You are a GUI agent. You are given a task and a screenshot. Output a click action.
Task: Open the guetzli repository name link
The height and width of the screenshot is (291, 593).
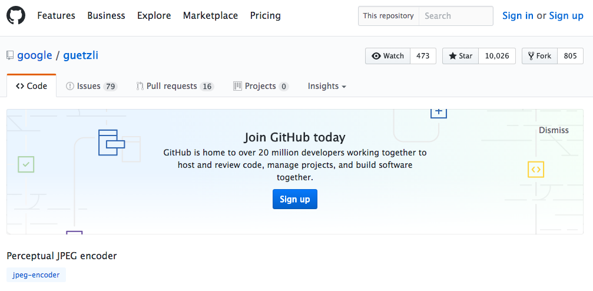tap(81, 55)
